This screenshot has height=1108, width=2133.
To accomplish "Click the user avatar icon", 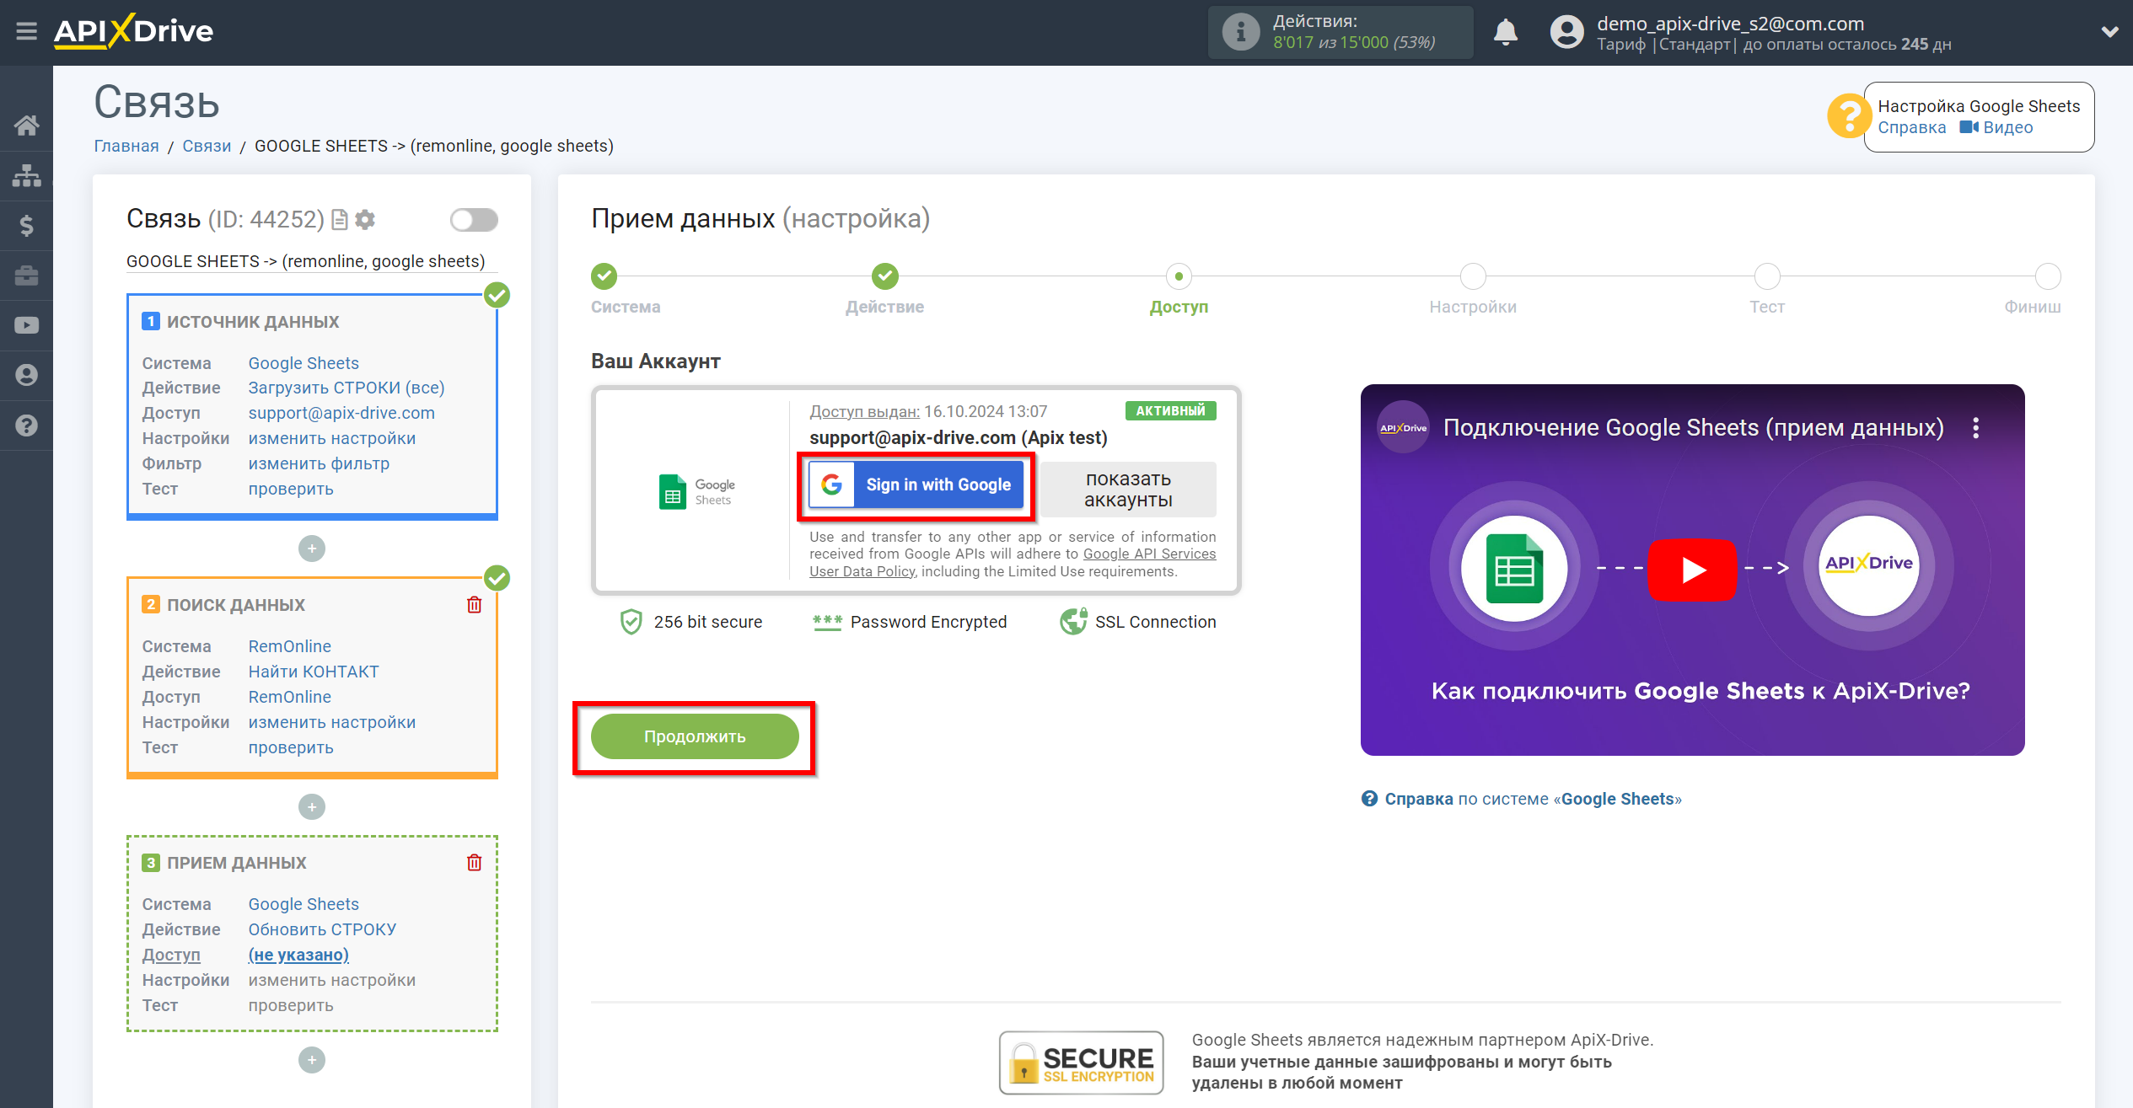I will (x=1566, y=32).
